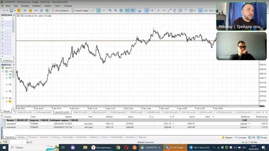Image resolution: width=269 pixels, height=151 pixels.
Task: Switch to the USDCHF chart tab
Action: click(188, 112)
